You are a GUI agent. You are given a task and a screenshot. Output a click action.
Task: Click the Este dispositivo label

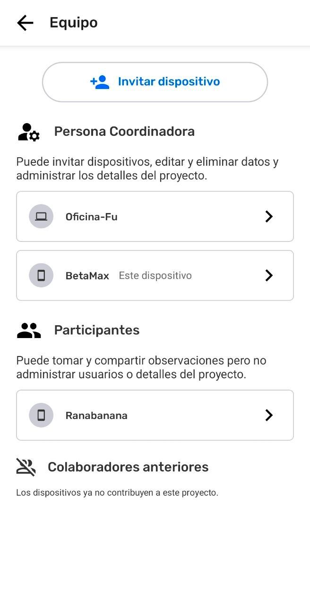(155, 276)
